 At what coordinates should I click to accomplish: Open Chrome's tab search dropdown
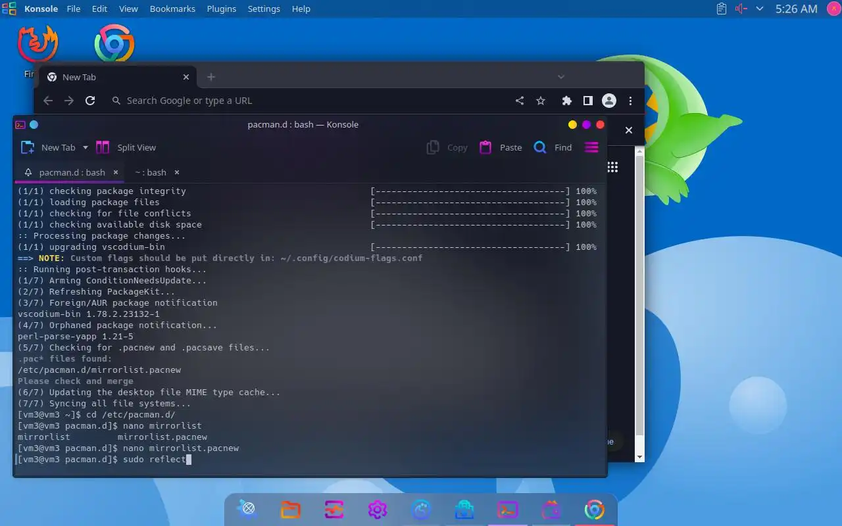[x=561, y=77]
